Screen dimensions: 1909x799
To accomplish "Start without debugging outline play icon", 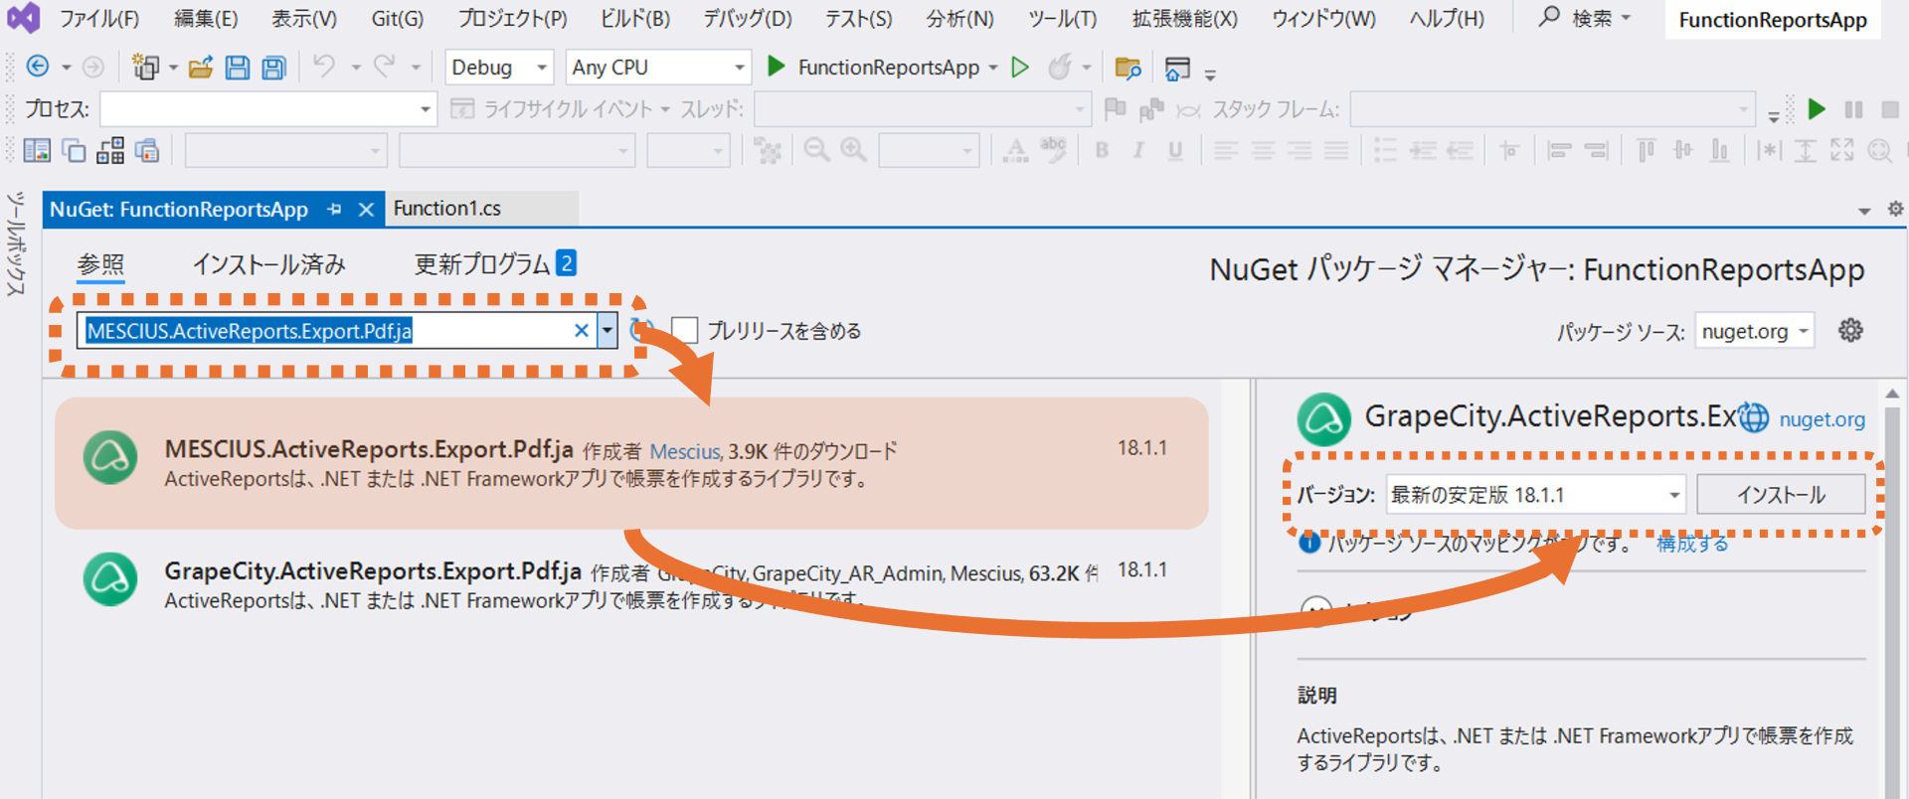I will coord(1019,67).
